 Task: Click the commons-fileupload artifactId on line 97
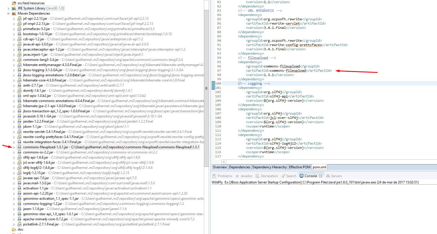pos(288,71)
